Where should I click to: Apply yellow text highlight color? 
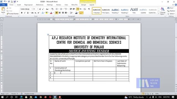click(x=46, y=13)
